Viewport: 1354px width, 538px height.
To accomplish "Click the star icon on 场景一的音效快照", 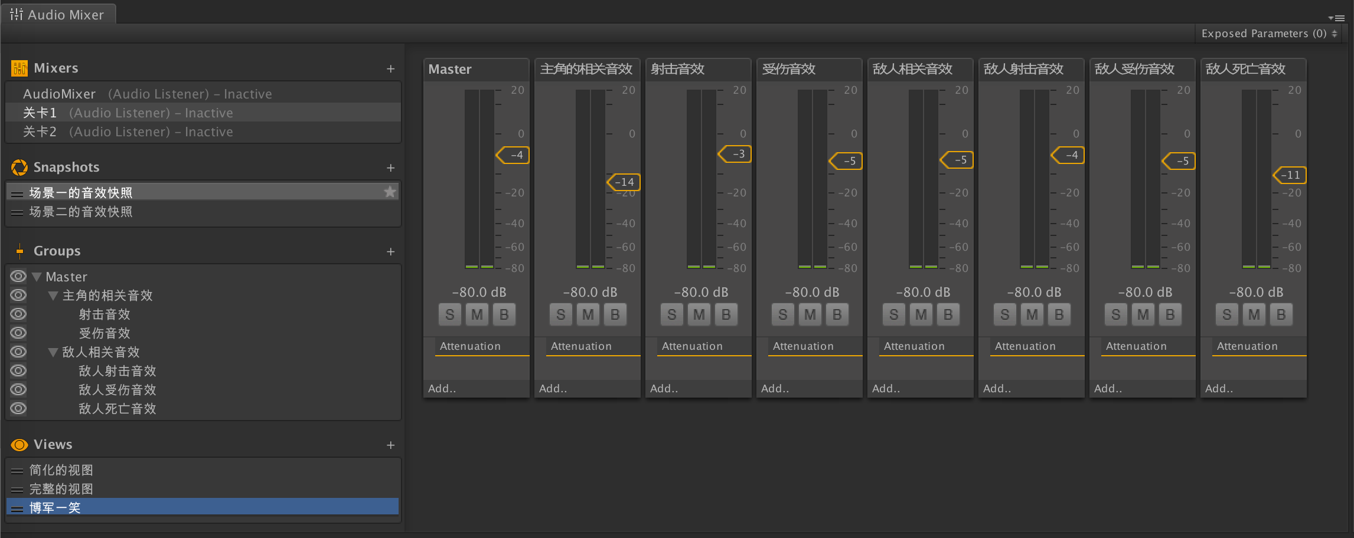I will tap(390, 192).
